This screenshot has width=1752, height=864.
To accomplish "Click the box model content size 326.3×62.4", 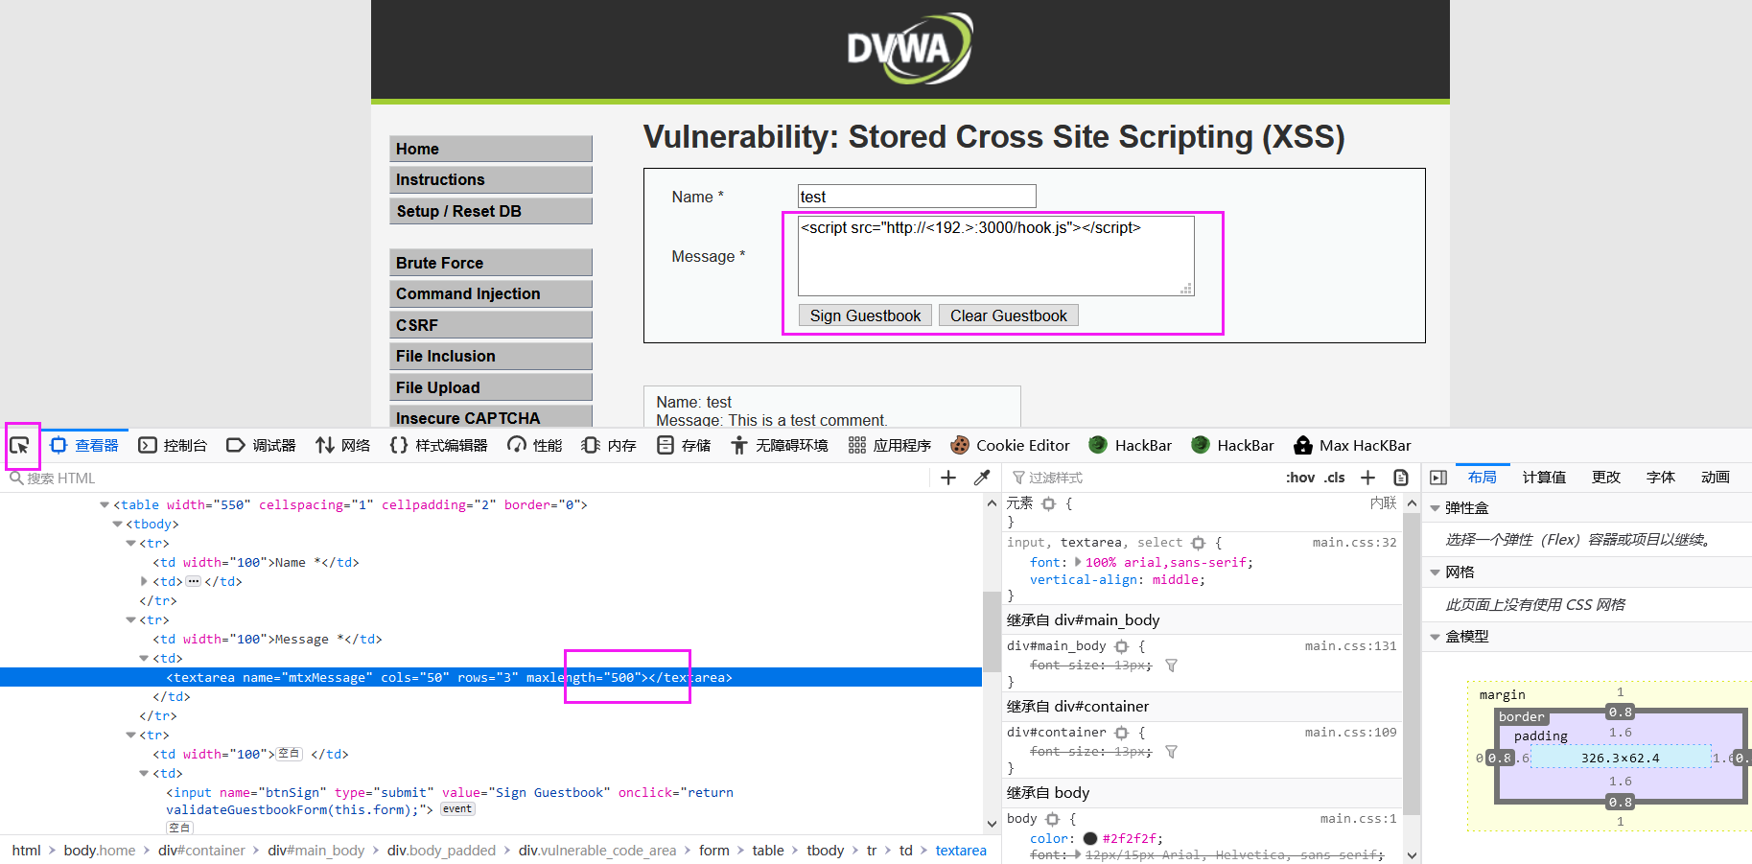I will pos(1621,758).
